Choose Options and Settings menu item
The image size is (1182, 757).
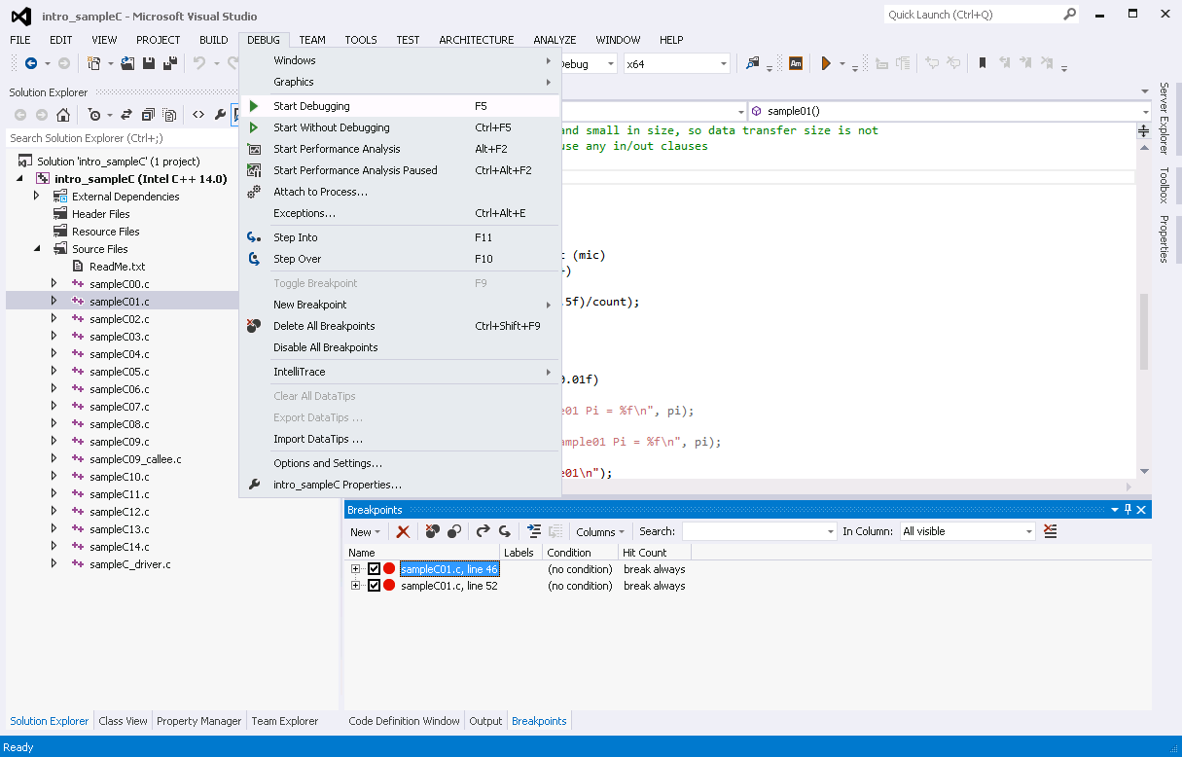[x=400, y=463]
